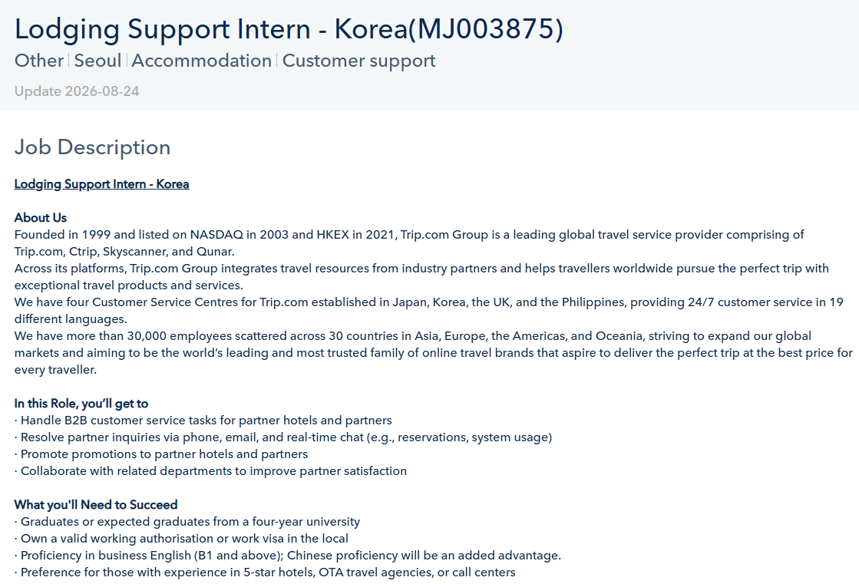Click the 'About Us' subheading

(x=41, y=217)
